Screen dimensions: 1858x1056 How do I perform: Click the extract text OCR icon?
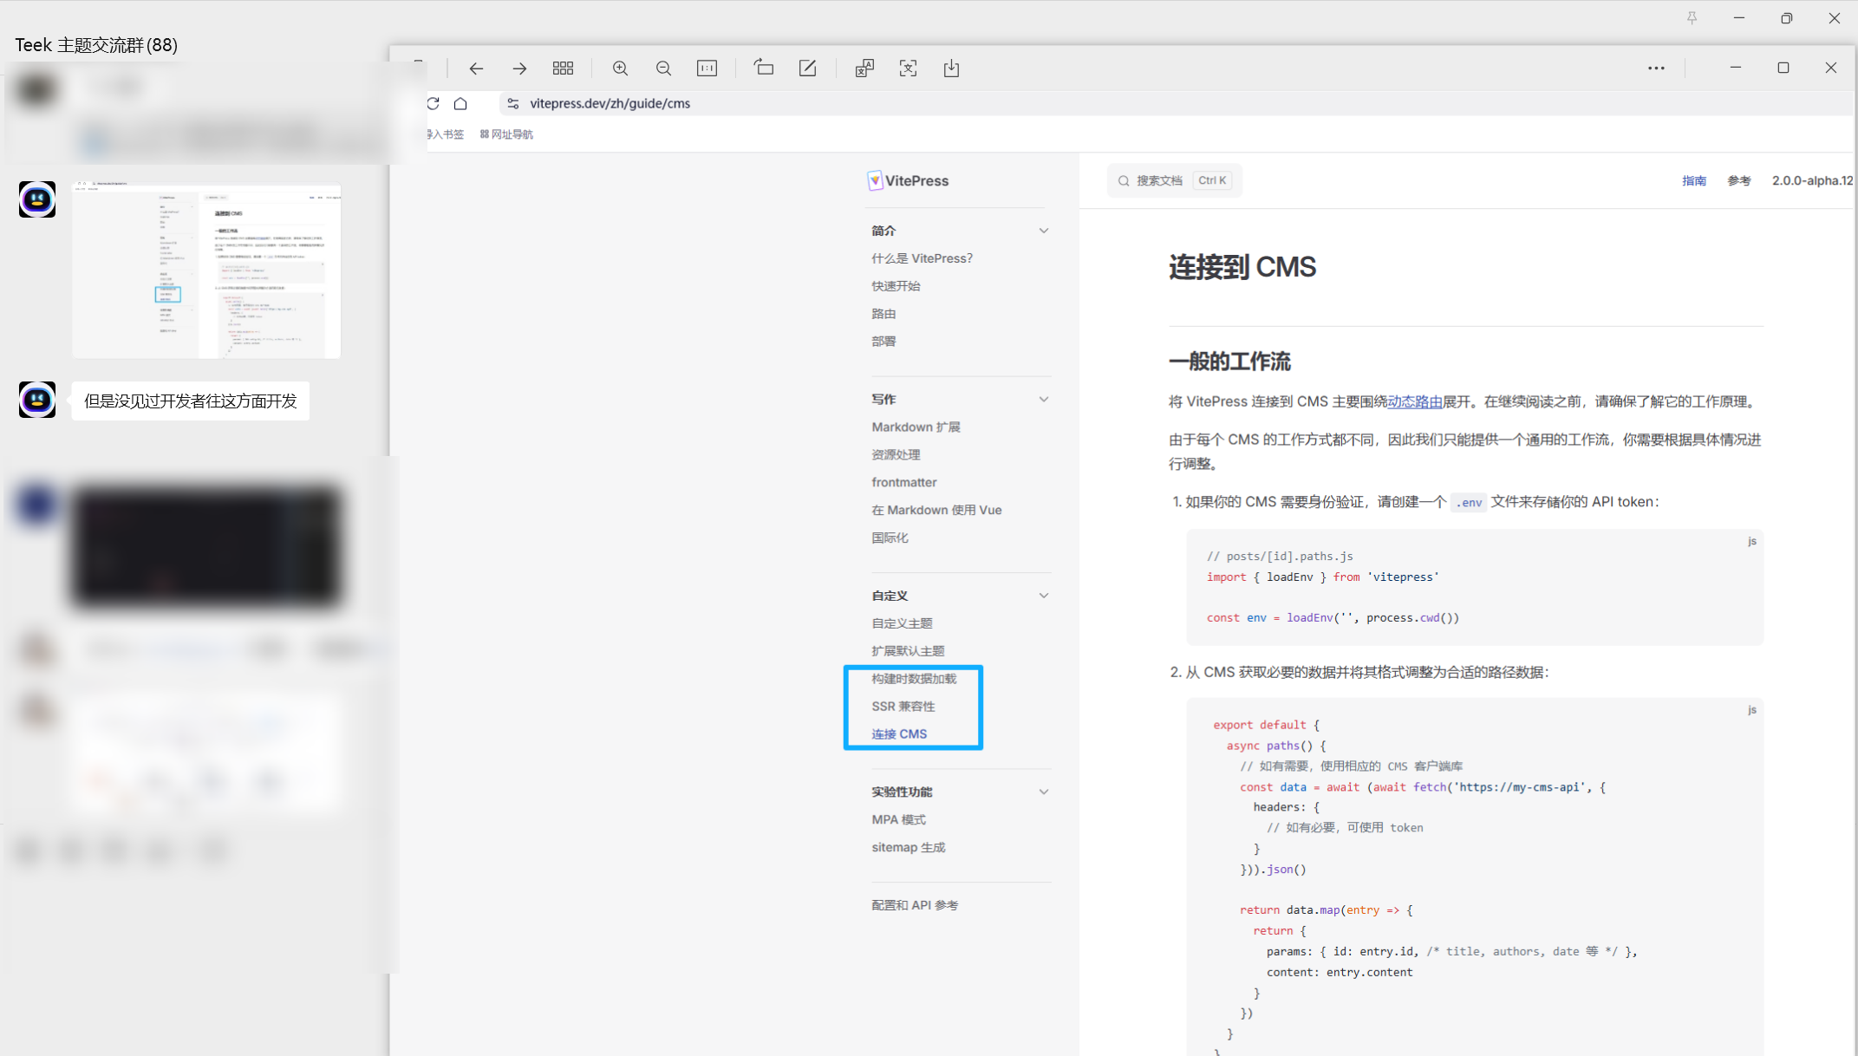(x=908, y=68)
